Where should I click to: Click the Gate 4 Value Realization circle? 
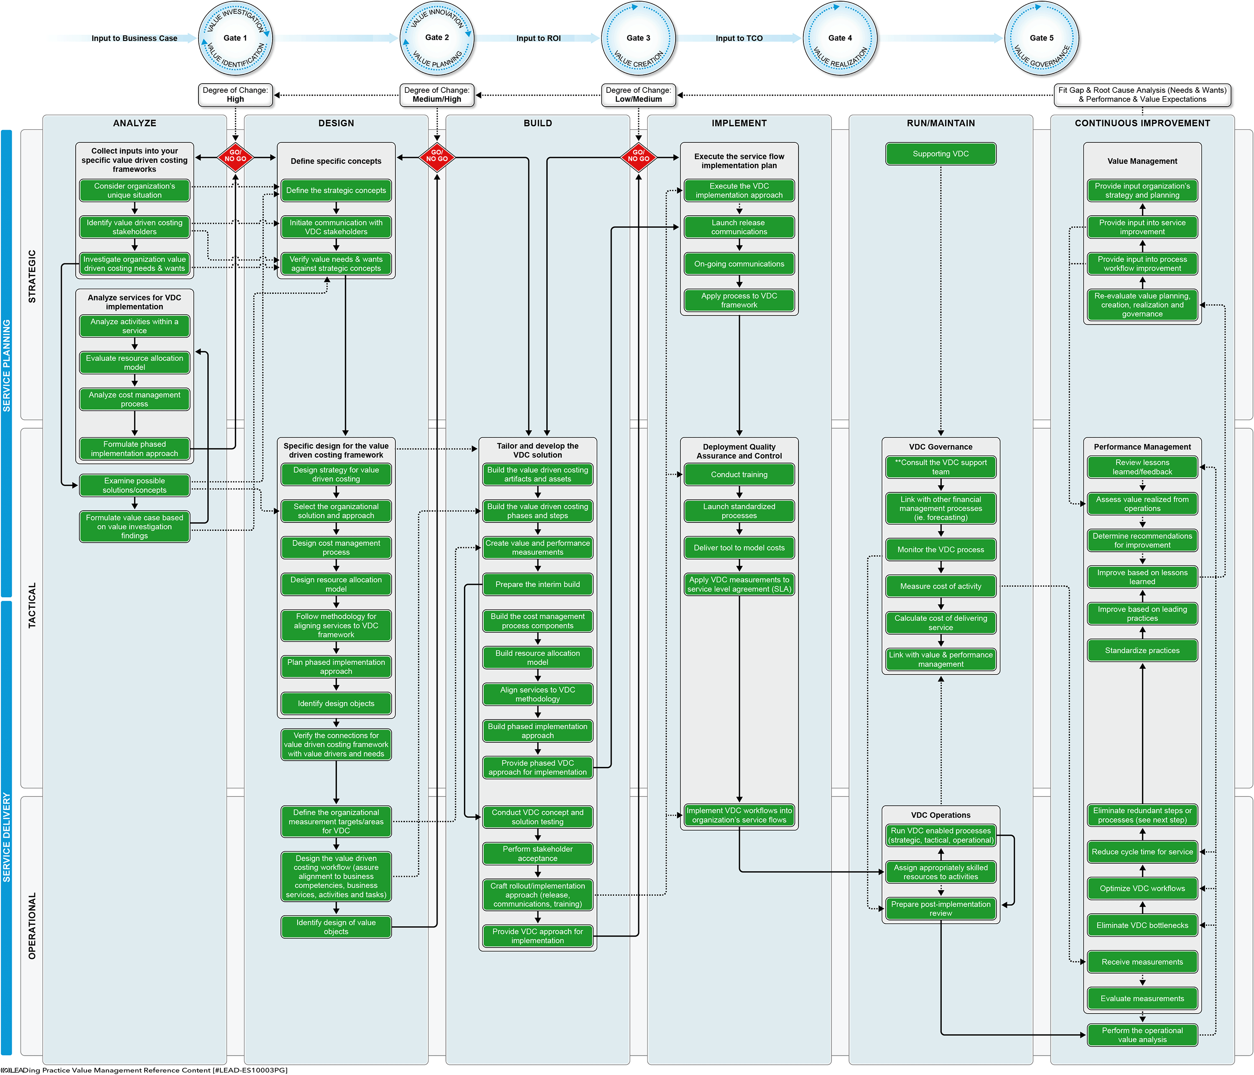pos(840,38)
